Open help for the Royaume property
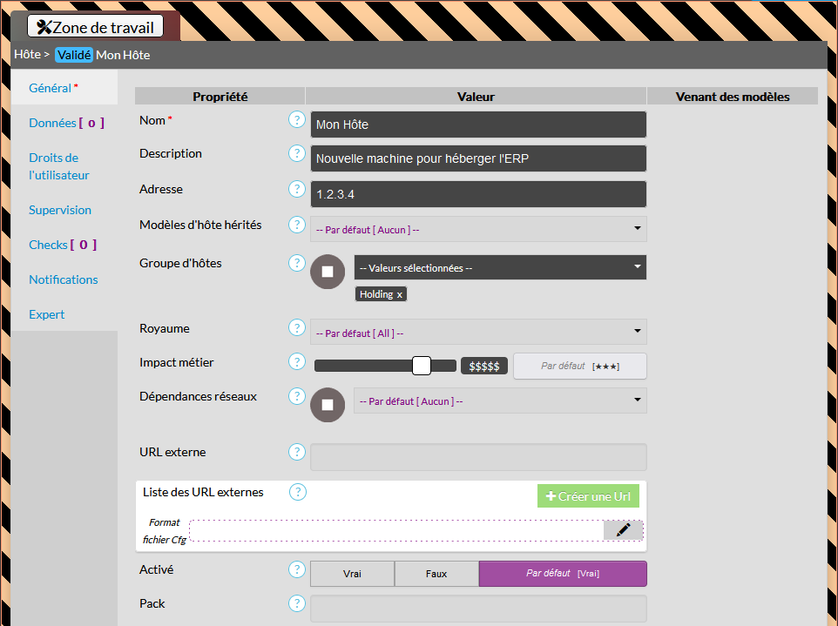 pos(297,328)
